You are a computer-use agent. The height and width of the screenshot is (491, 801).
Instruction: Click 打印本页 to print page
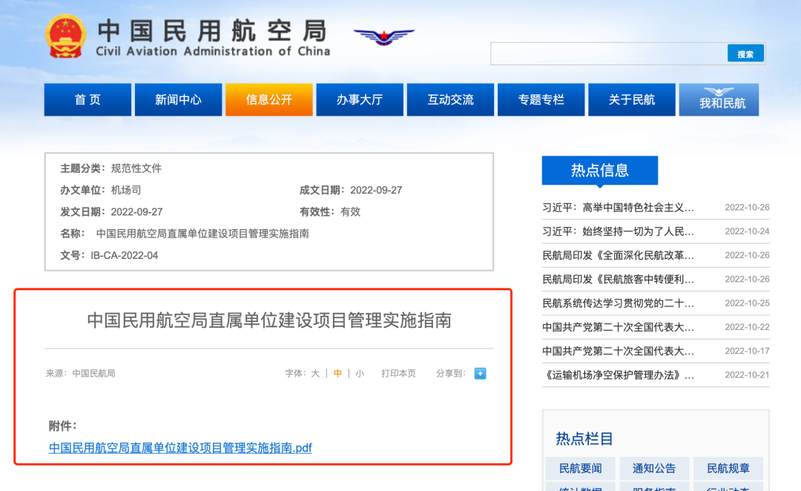(x=398, y=374)
